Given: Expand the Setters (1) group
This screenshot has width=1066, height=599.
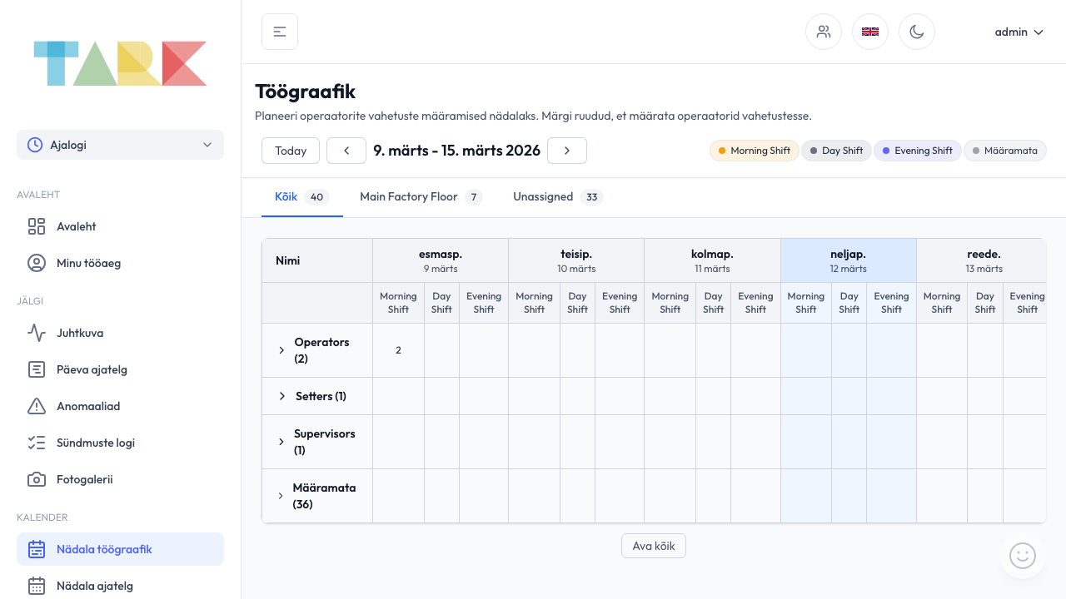Looking at the screenshot, I should [281, 396].
